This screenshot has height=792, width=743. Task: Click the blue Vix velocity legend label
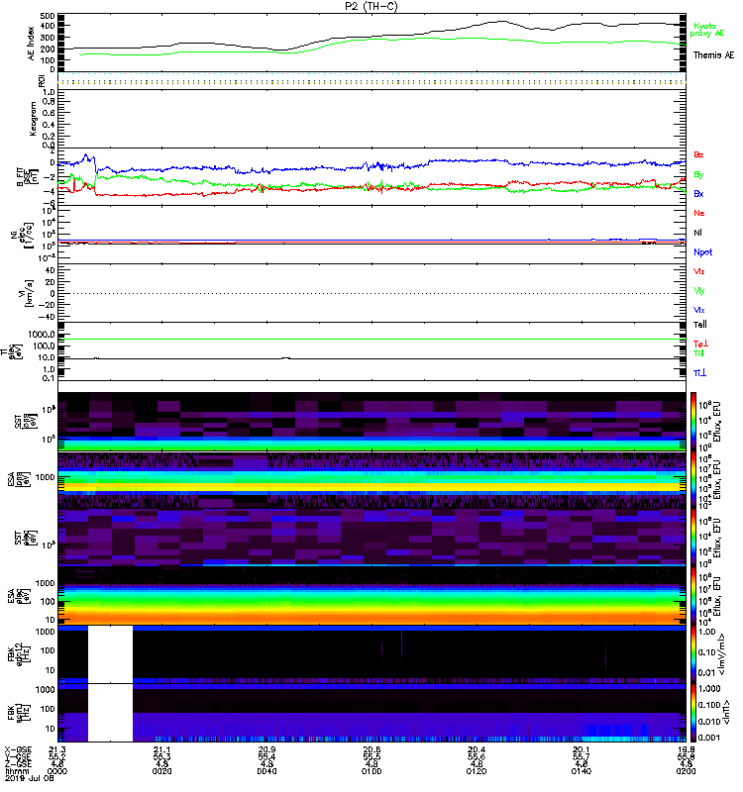698,310
